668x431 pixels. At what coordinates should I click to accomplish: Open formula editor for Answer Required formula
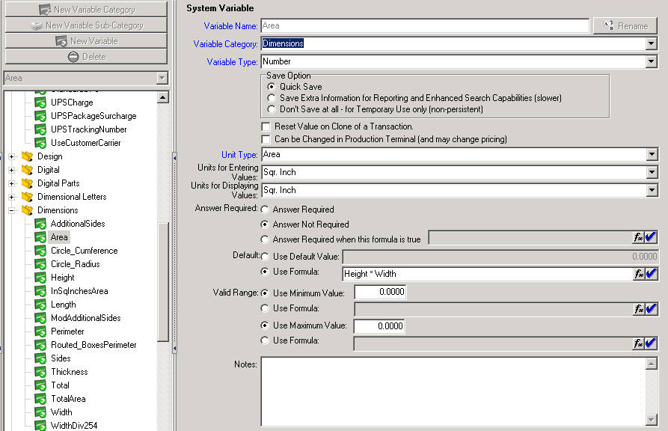[638, 237]
